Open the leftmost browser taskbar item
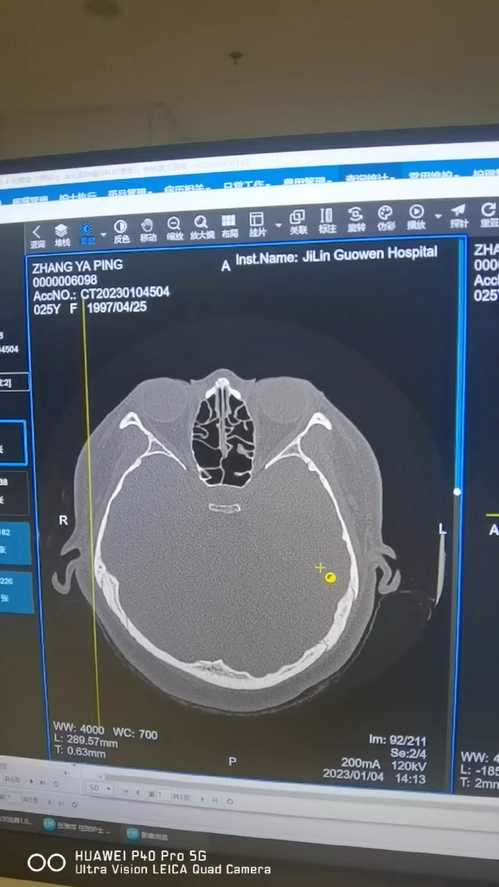The width and height of the screenshot is (499, 887). [x=17, y=820]
